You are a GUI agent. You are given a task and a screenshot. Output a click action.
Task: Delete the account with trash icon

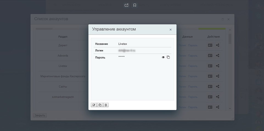pyautogui.click(x=106, y=105)
